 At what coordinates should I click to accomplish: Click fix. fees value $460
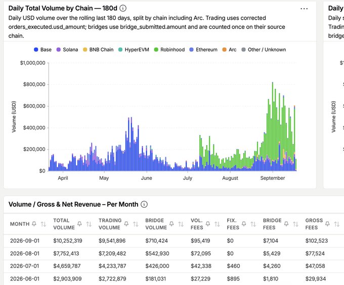pyautogui.click(x=233, y=266)
